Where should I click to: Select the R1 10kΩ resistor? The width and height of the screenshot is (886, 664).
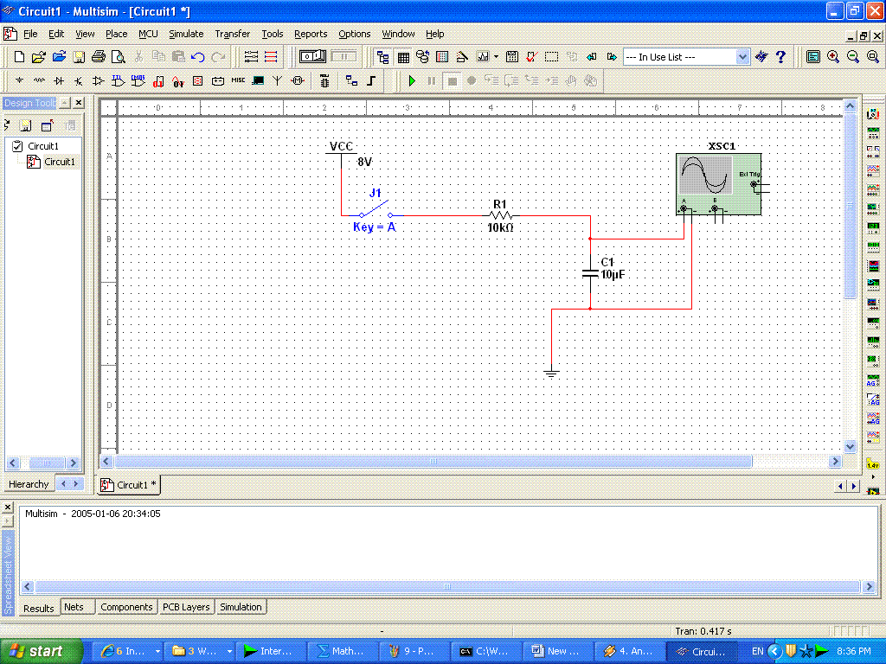click(x=501, y=215)
